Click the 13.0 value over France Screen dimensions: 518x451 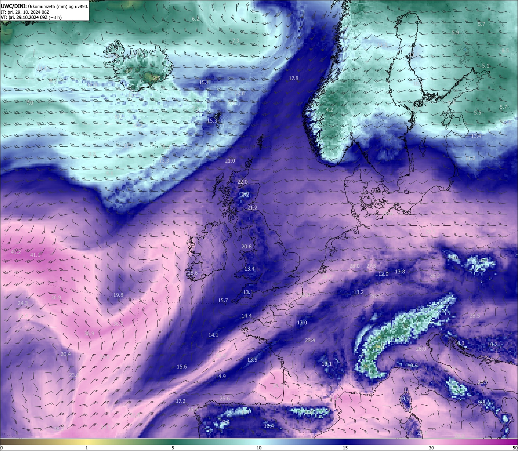pyautogui.click(x=302, y=322)
